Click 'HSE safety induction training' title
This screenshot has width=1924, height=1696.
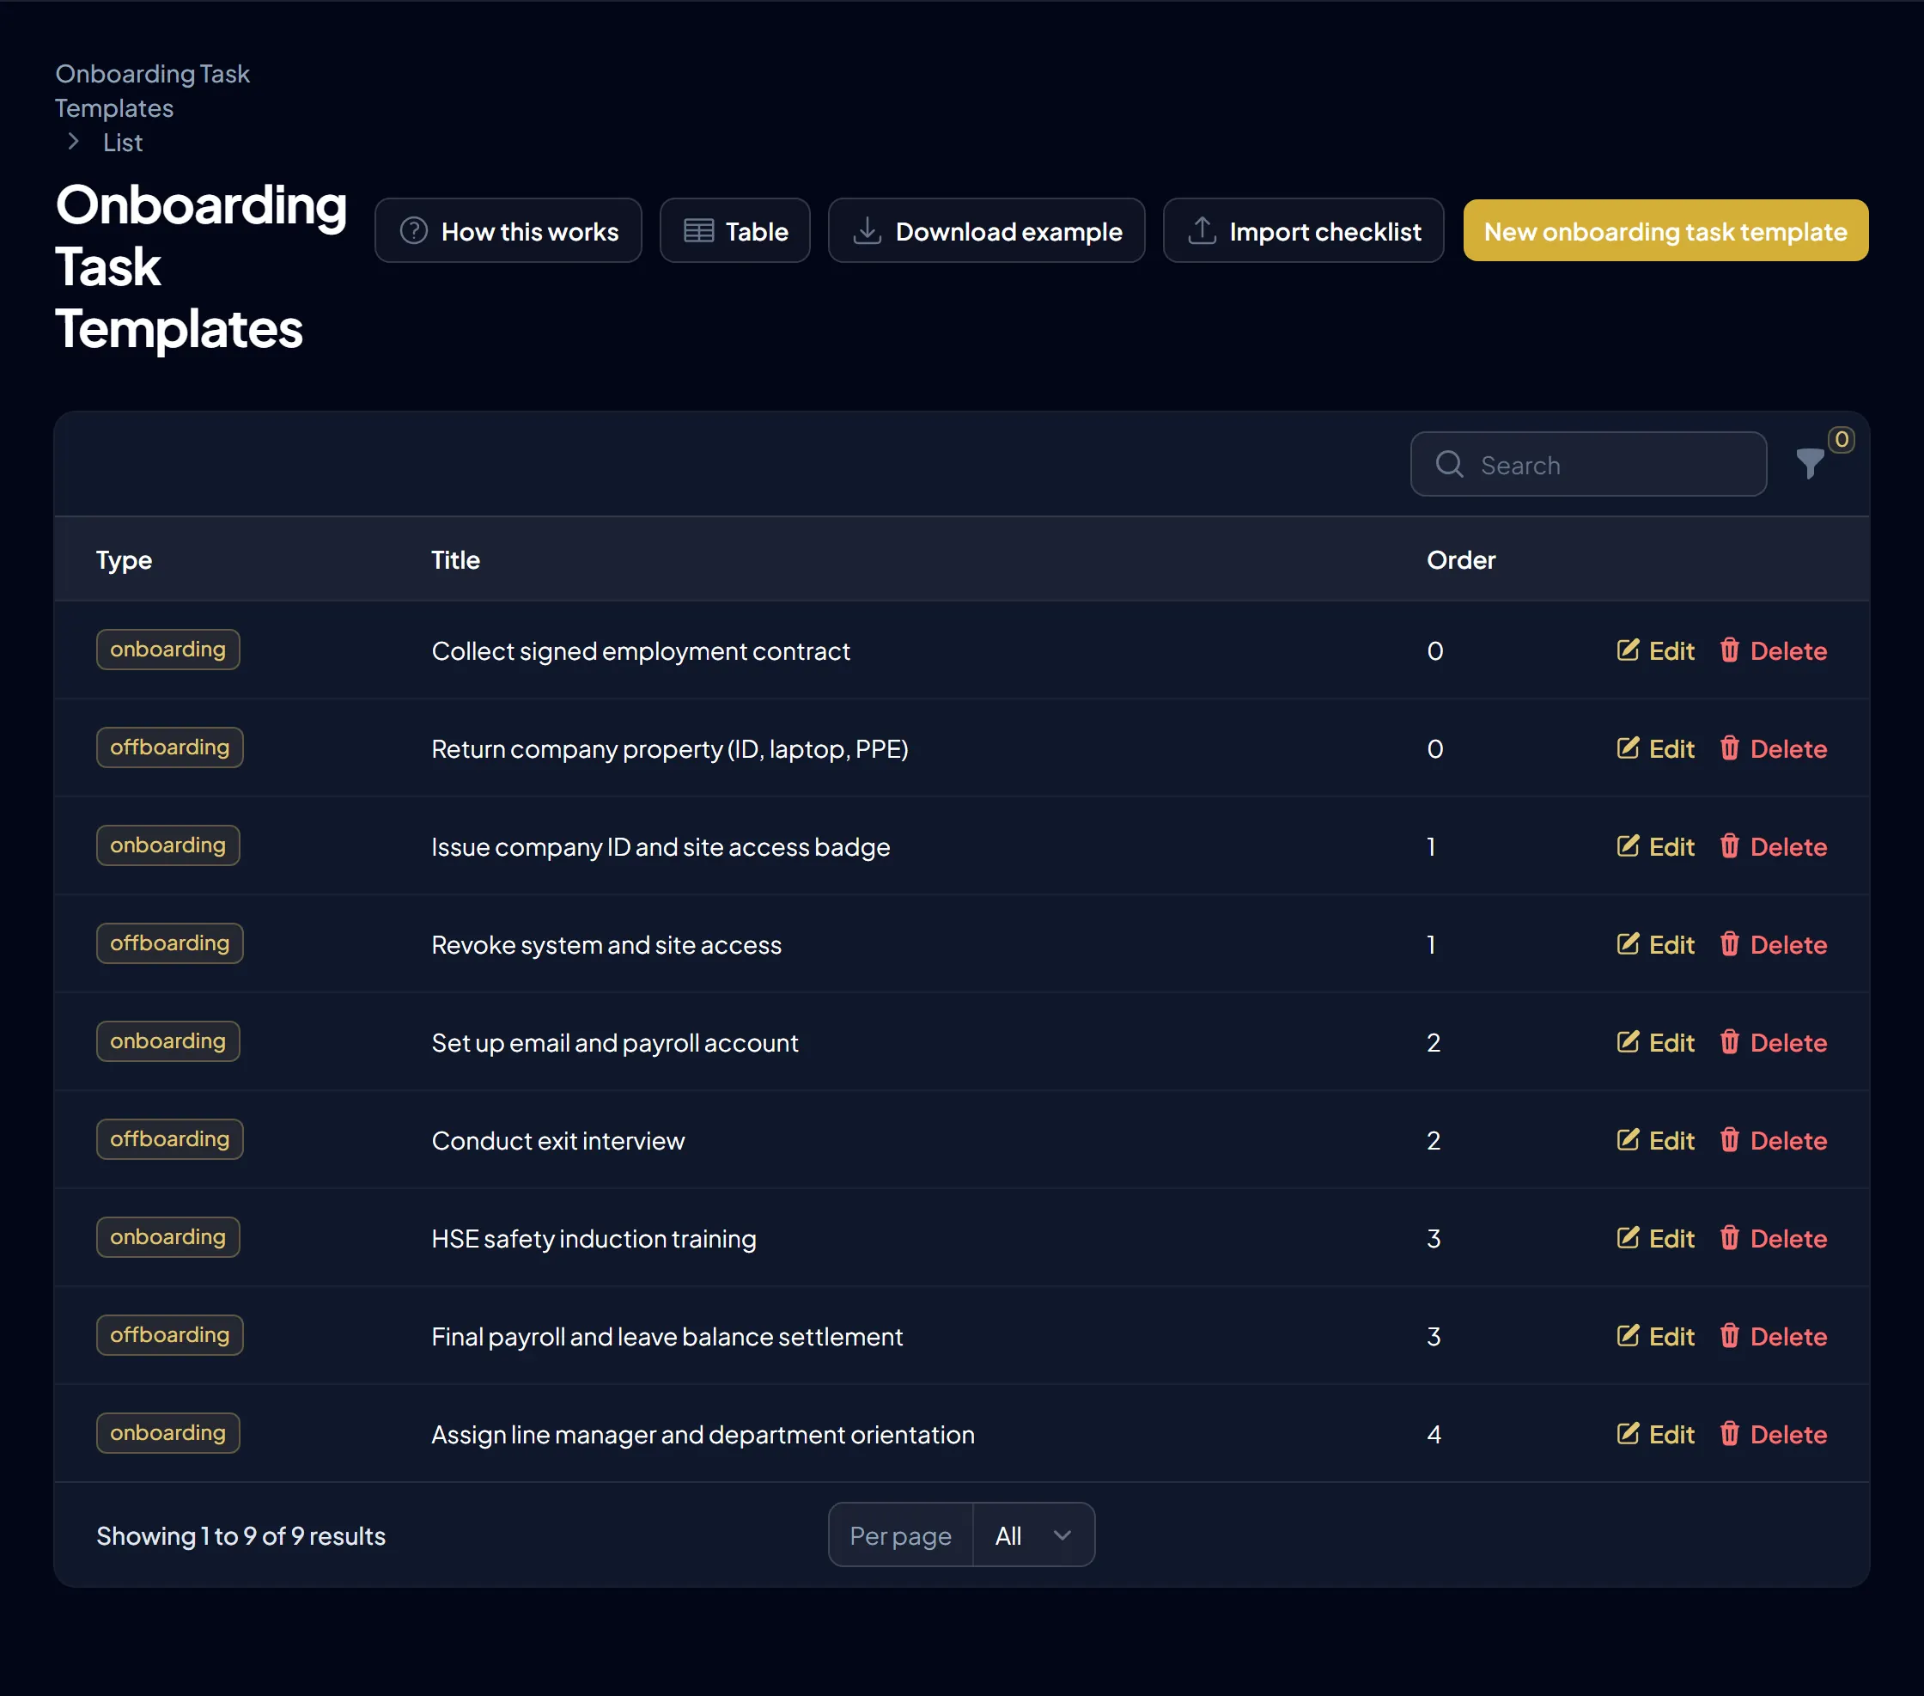point(594,1238)
